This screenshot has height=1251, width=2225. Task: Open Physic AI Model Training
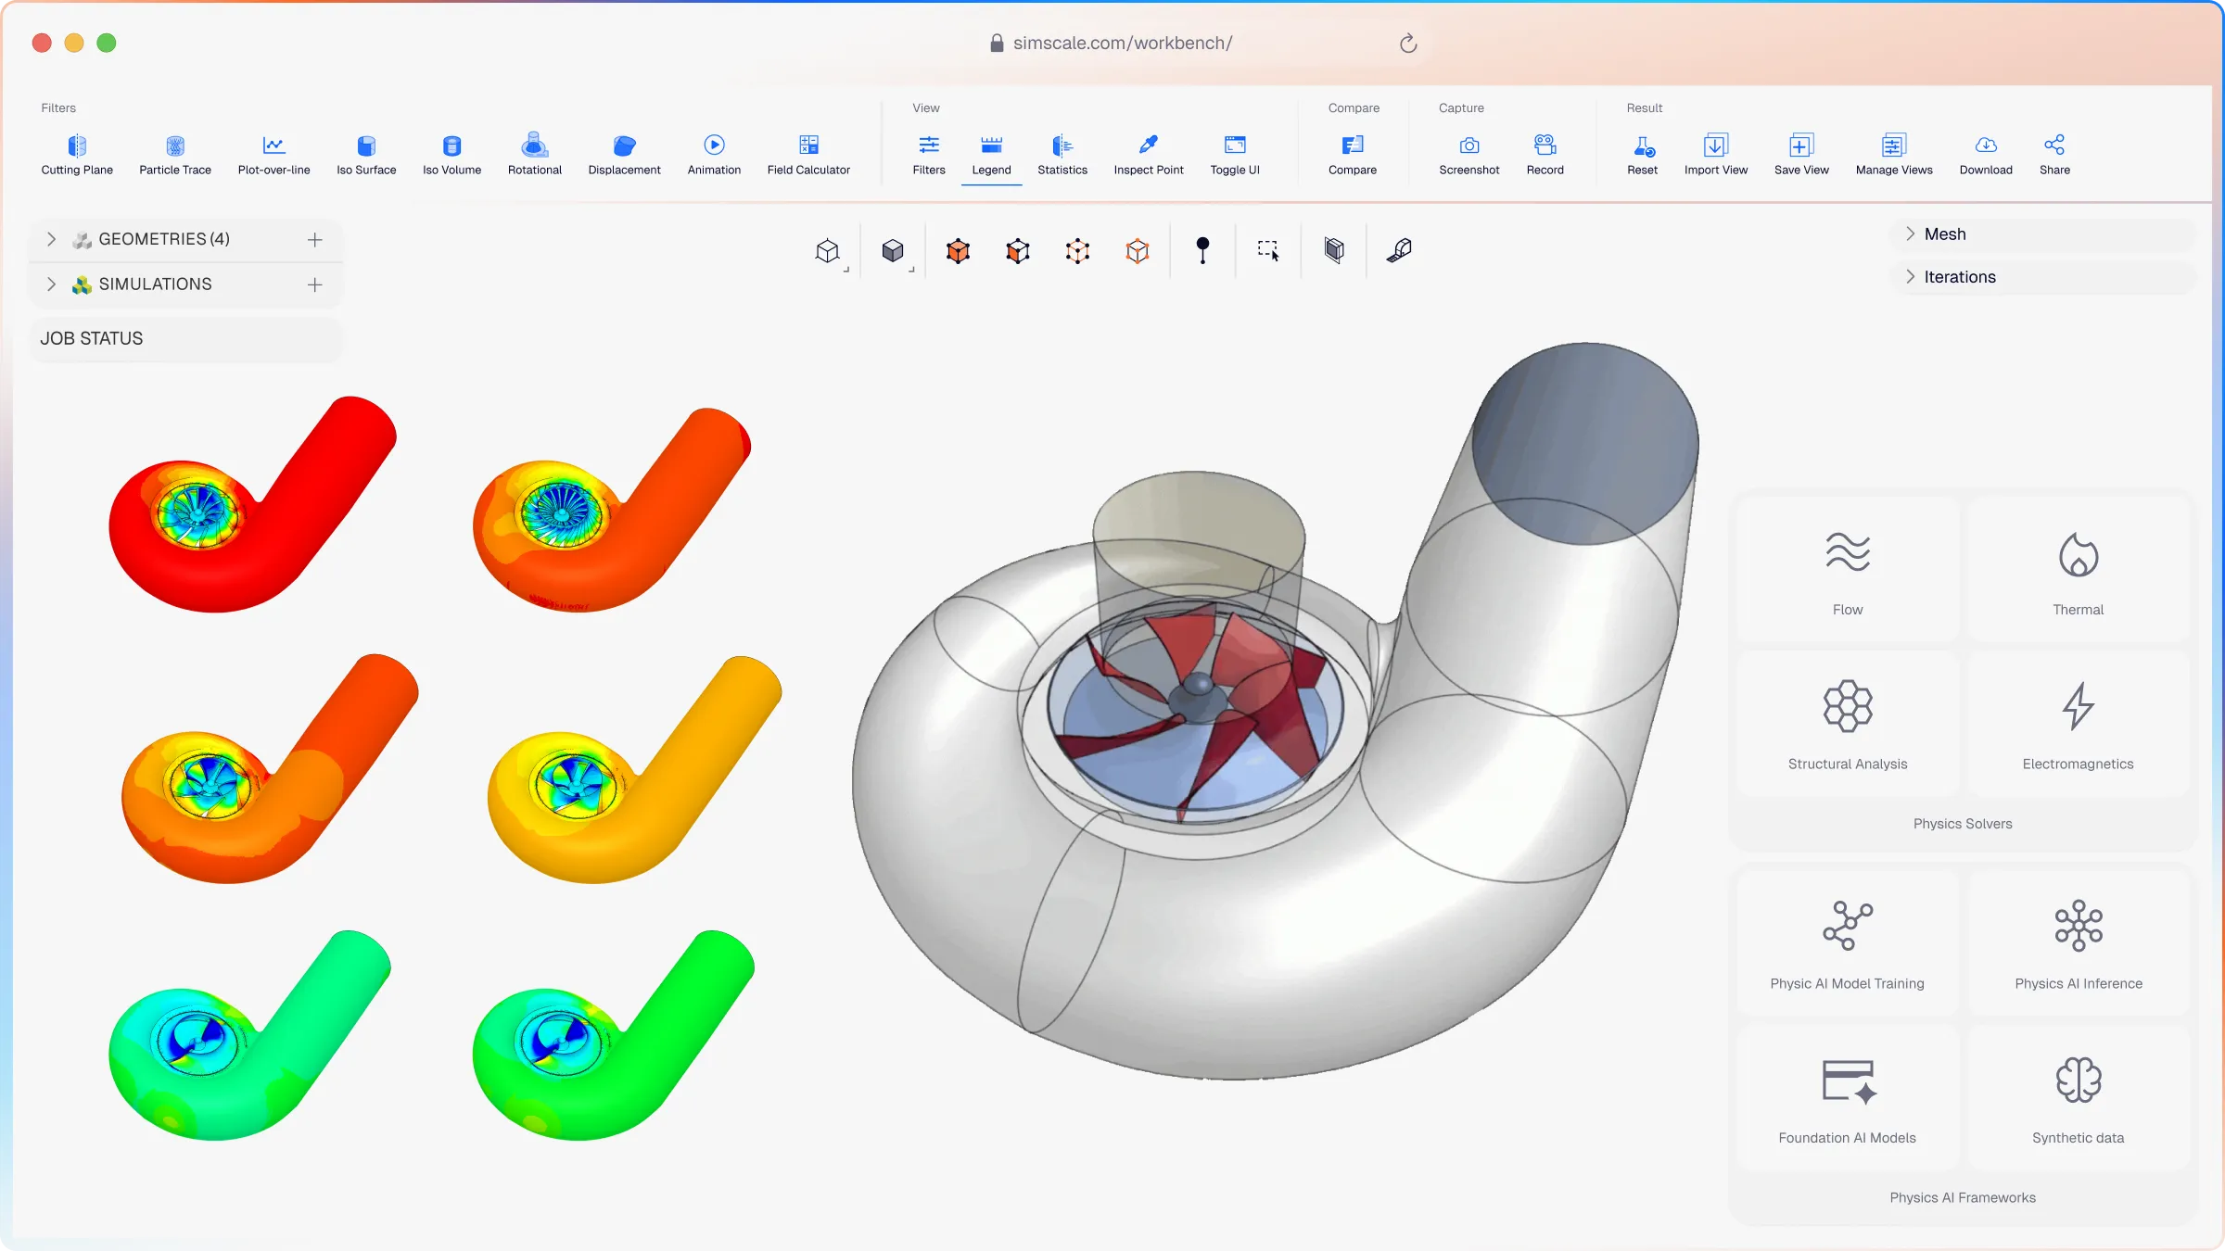tap(1848, 942)
